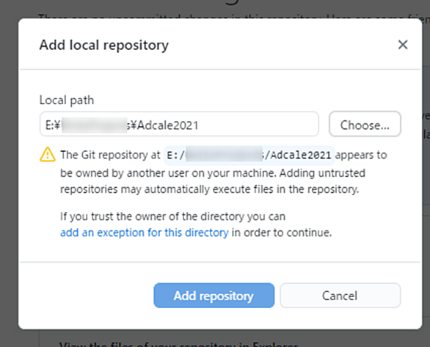Click the repositories may automatically execute files line

click(210, 189)
